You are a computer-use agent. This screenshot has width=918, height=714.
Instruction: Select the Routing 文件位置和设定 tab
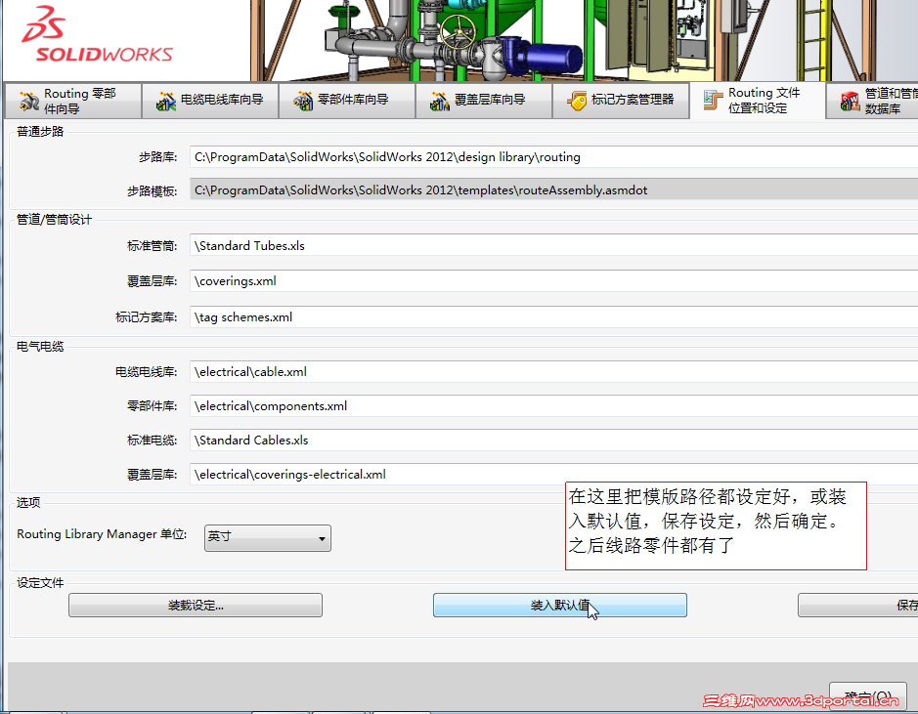pos(759,101)
